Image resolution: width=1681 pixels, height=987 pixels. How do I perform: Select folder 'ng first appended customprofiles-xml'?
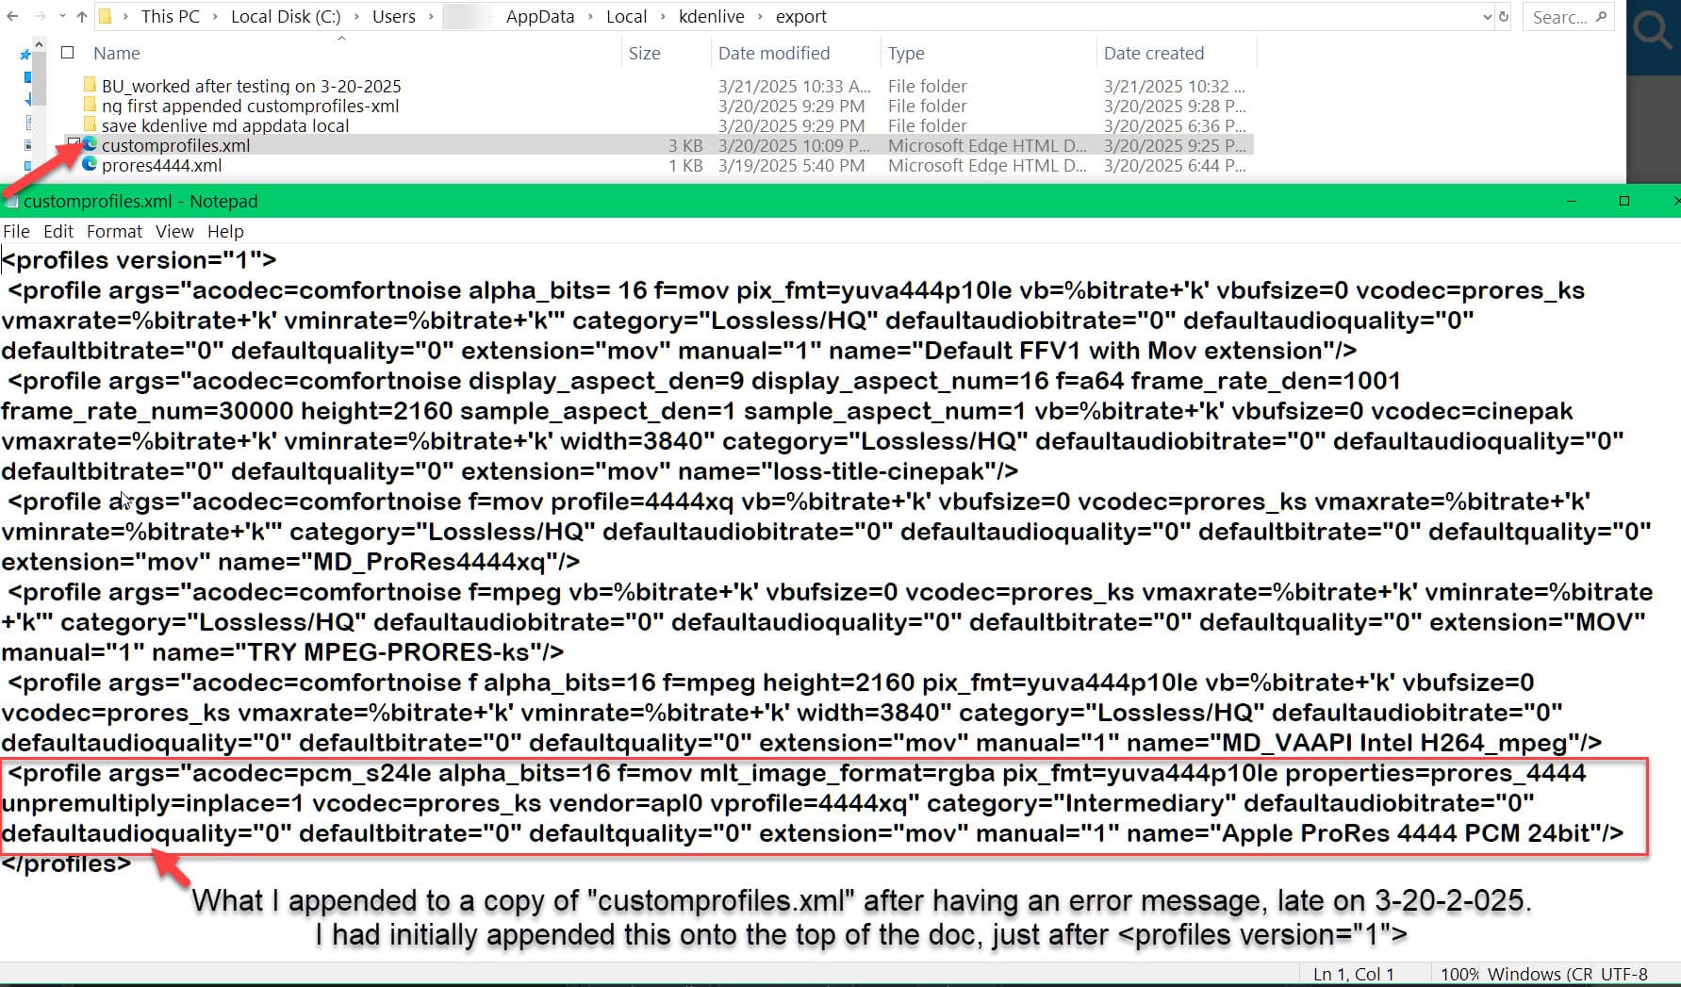point(250,106)
